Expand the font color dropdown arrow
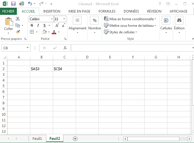 click(59, 32)
